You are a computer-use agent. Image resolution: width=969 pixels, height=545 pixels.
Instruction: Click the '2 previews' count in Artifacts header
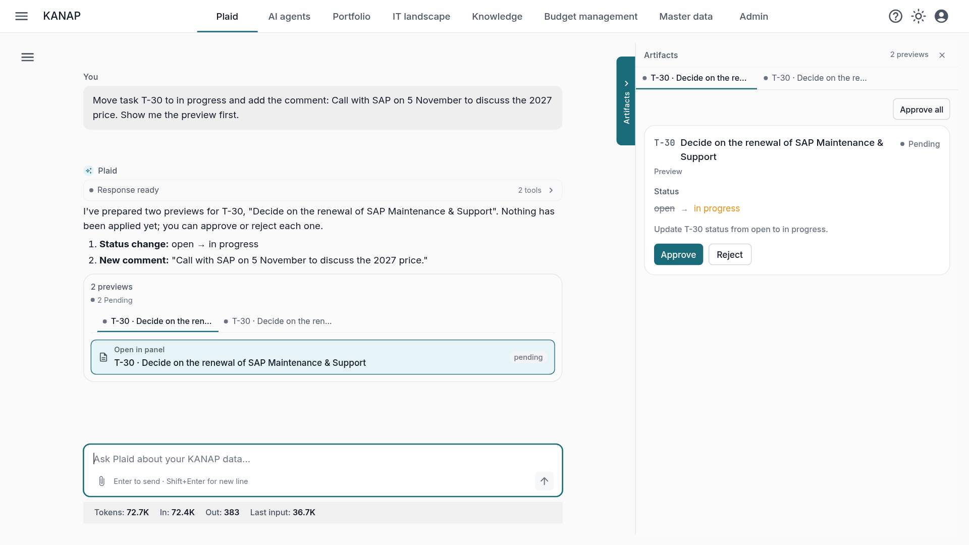[909, 54]
